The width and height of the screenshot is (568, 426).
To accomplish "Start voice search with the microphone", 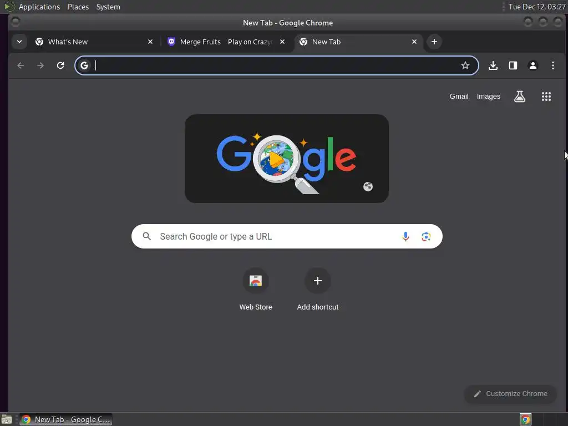I will pos(405,236).
